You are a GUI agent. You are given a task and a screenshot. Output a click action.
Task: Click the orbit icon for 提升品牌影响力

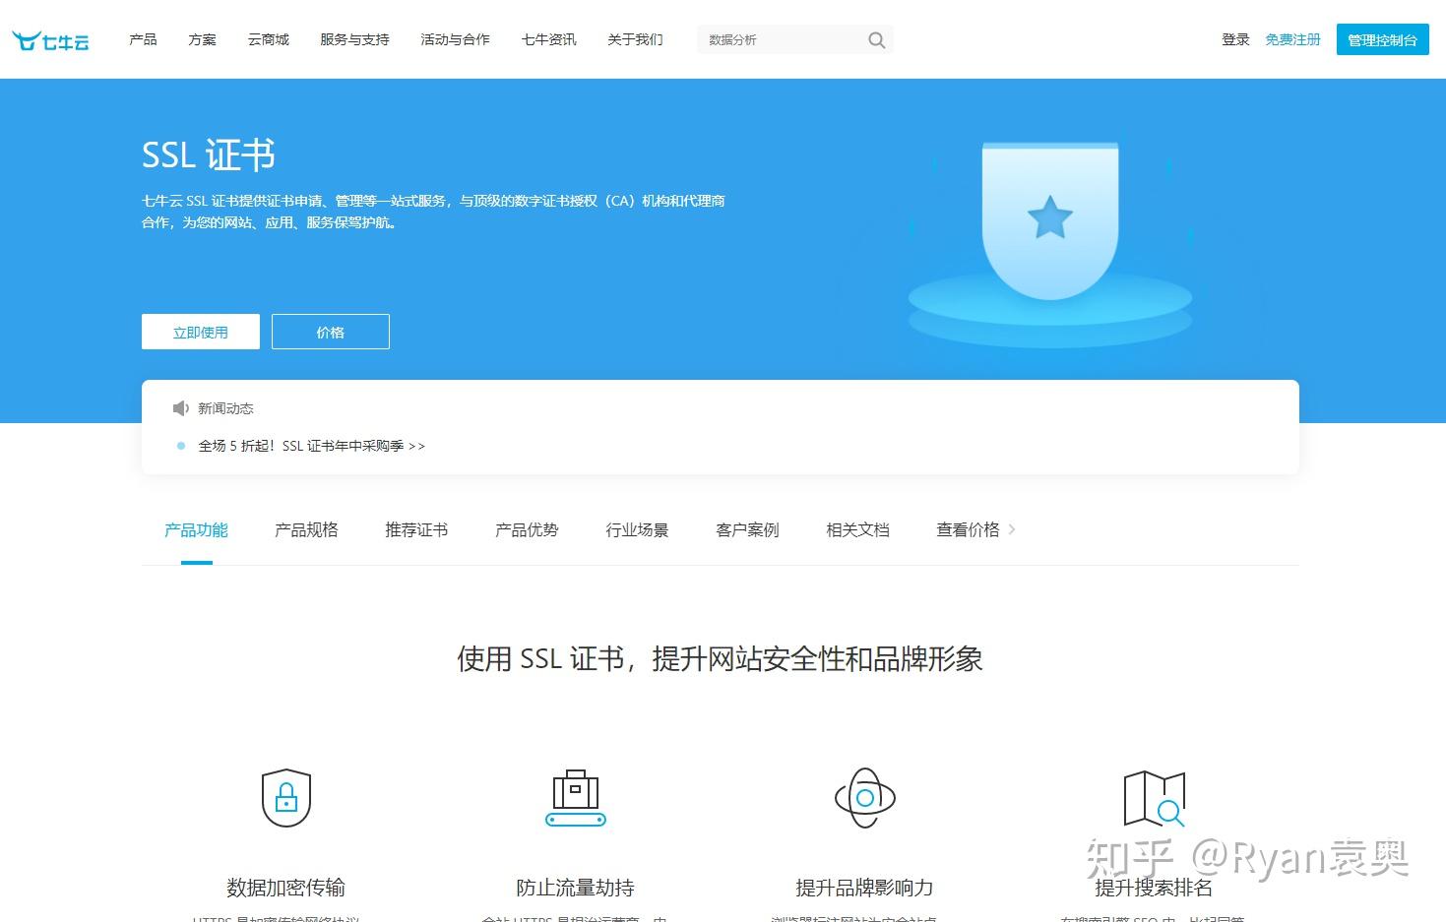coord(865,798)
